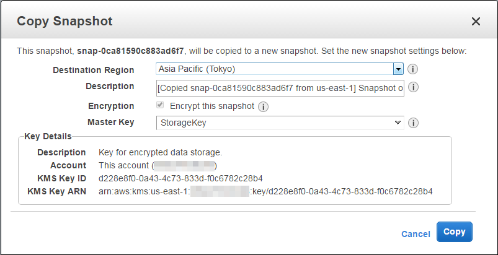498x255 pixels.
Task: Click into the Description text field
Action: click(x=280, y=88)
